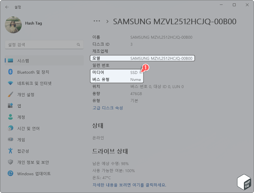Select the 모델 value text
Screen dimensions: 254x193
point(161,58)
